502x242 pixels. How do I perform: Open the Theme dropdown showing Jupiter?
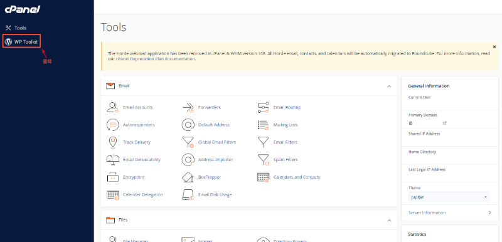pos(449,197)
